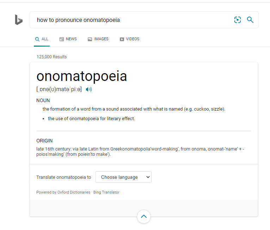Screen dimensions: 270x230
Task: Select the ALL results tab
Action: point(45,39)
